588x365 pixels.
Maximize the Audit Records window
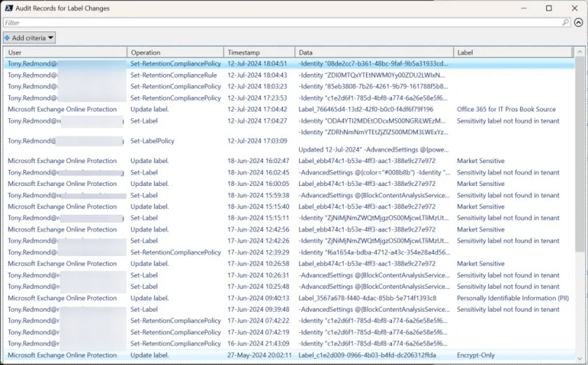[549, 8]
